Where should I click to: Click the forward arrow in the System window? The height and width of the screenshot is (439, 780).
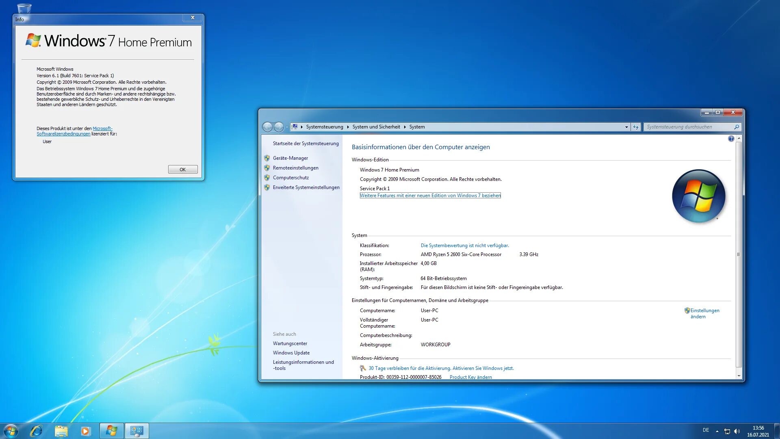(279, 127)
